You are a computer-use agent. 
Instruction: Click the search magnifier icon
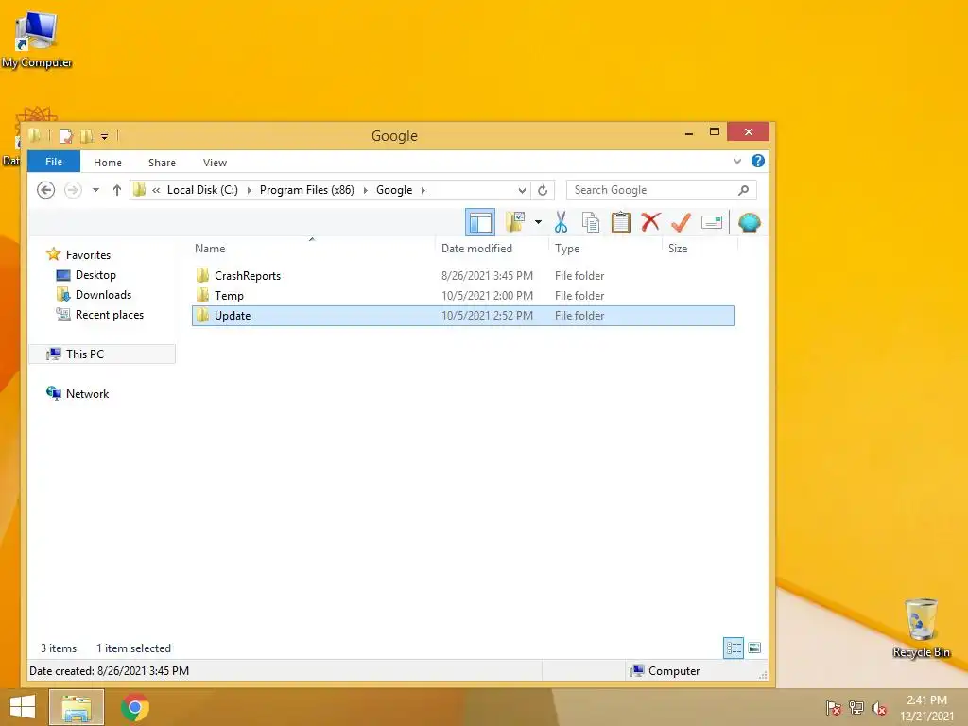[744, 190]
